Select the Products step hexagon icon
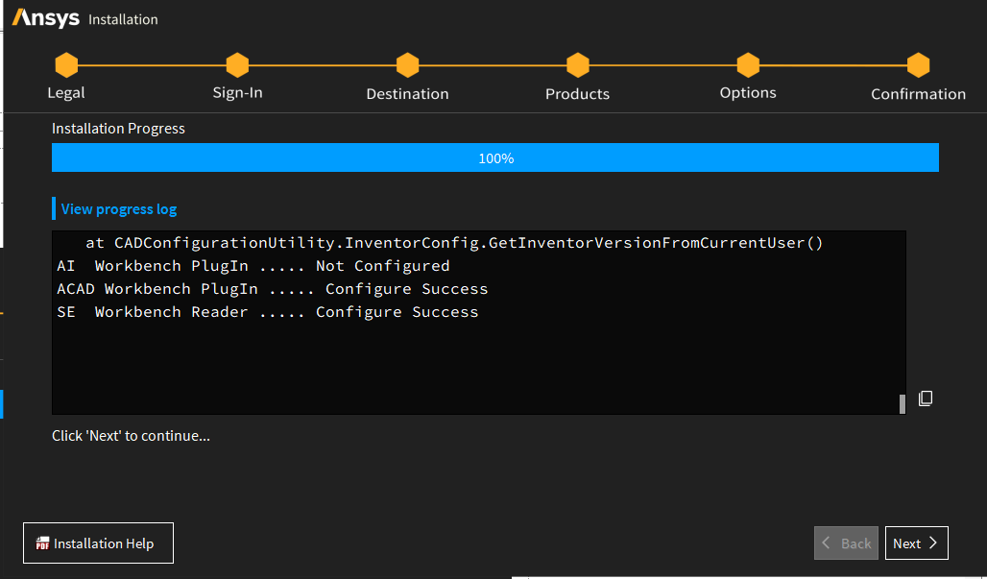The height and width of the screenshot is (579, 987). click(x=577, y=65)
